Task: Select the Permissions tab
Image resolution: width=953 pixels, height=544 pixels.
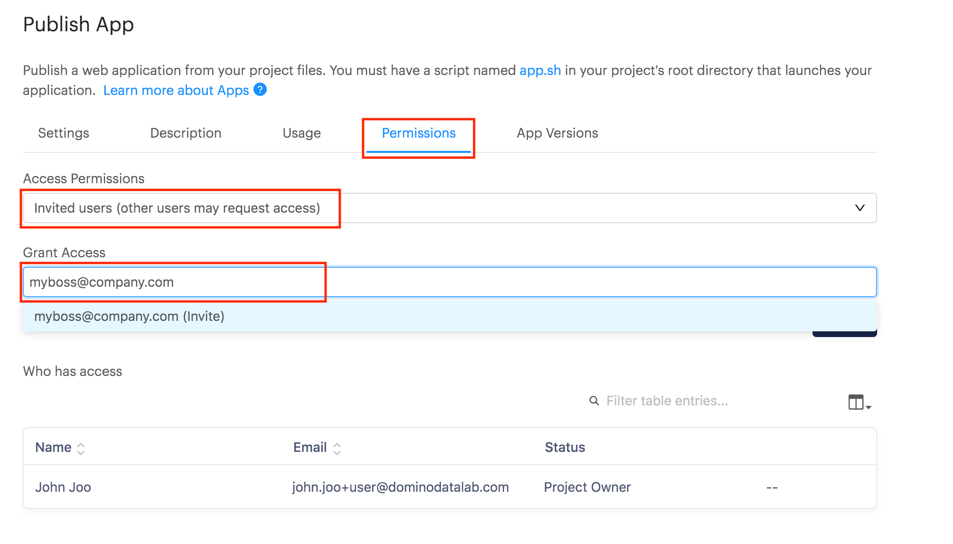Action: (x=419, y=133)
